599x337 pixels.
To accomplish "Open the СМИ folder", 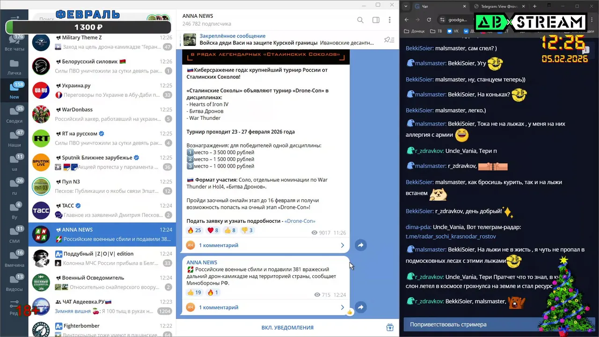I will (x=15, y=235).
